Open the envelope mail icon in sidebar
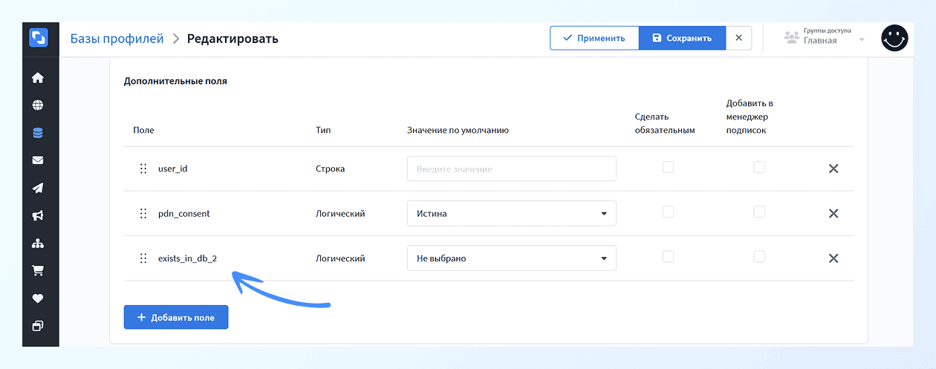Image resolution: width=936 pixels, height=369 pixels. point(38,160)
